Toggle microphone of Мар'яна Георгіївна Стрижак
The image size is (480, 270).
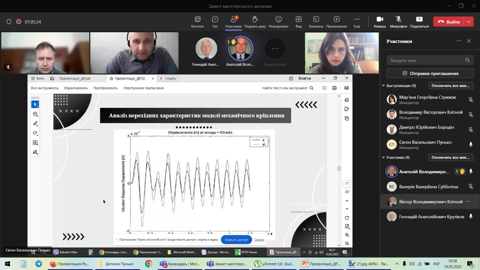coord(471,100)
